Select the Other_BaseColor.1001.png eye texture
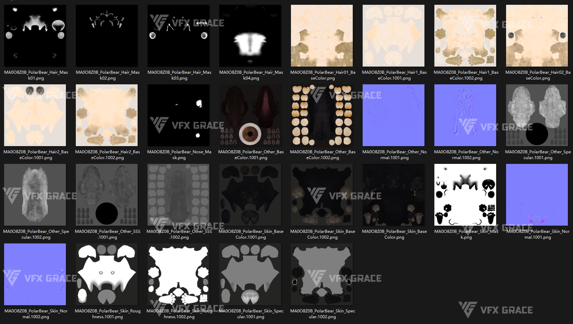573x324 pixels. pyautogui.click(x=250, y=115)
